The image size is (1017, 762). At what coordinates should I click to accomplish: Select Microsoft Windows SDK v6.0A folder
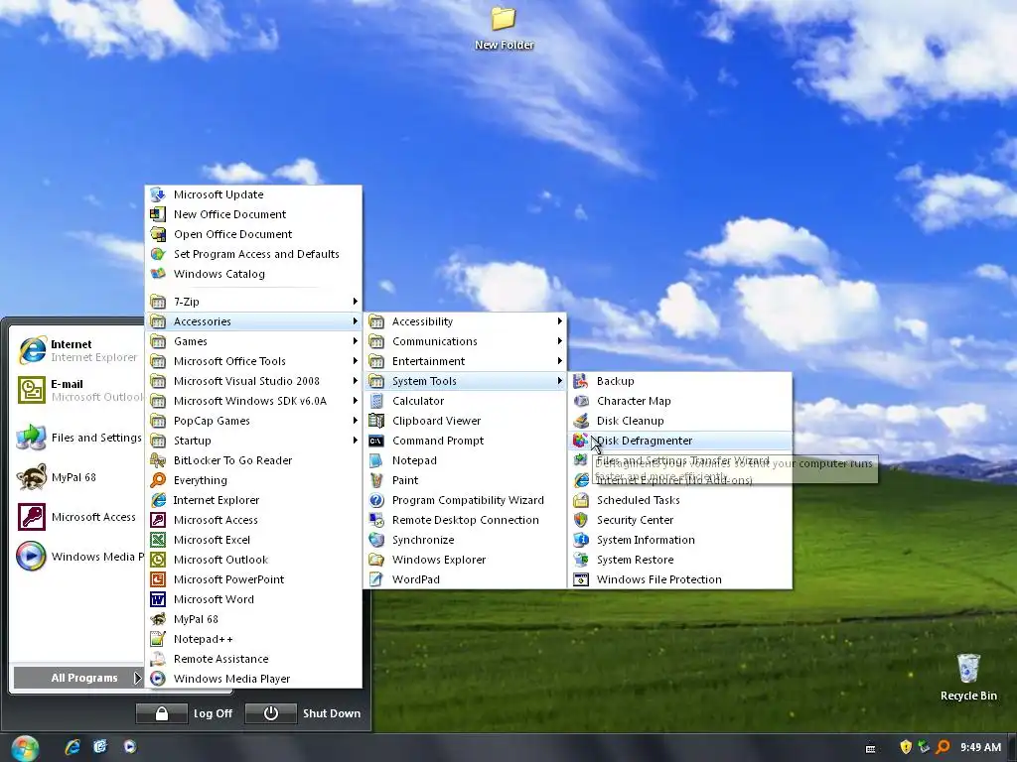coord(253,401)
